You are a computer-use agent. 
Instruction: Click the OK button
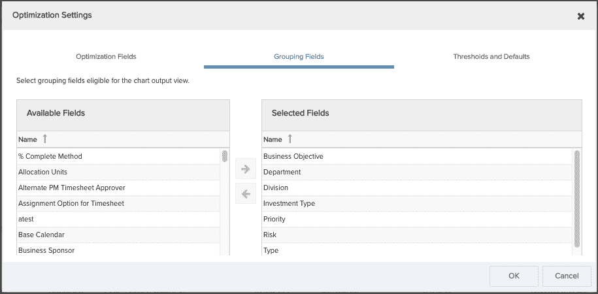click(514, 276)
